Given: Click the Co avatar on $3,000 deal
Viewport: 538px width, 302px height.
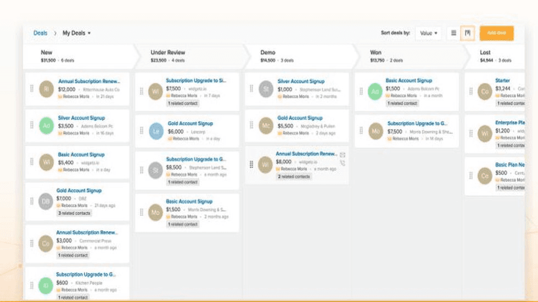Looking at the screenshot, I should click(x=46, y=243).
